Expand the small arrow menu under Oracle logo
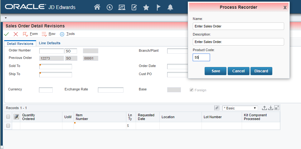 [x=6, y=18]
